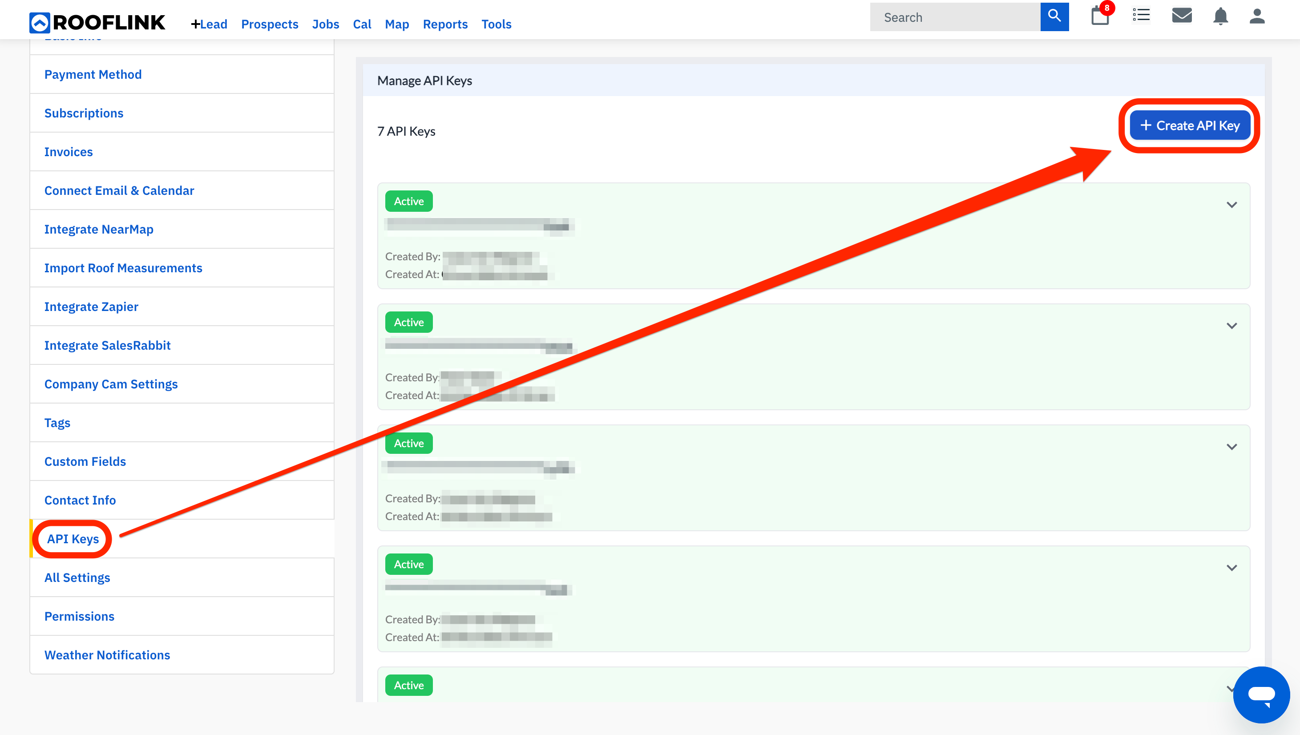Click the +Lead nav item
The width and height of the screenshot is (1300, 735).
point(209,24)
